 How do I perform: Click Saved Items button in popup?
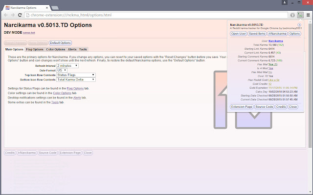257,34
